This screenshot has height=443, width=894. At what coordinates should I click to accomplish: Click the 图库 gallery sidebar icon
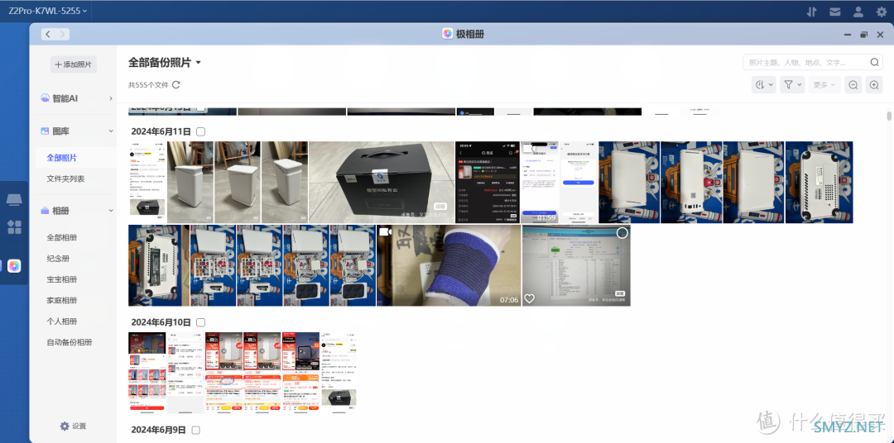pos(45,131)
